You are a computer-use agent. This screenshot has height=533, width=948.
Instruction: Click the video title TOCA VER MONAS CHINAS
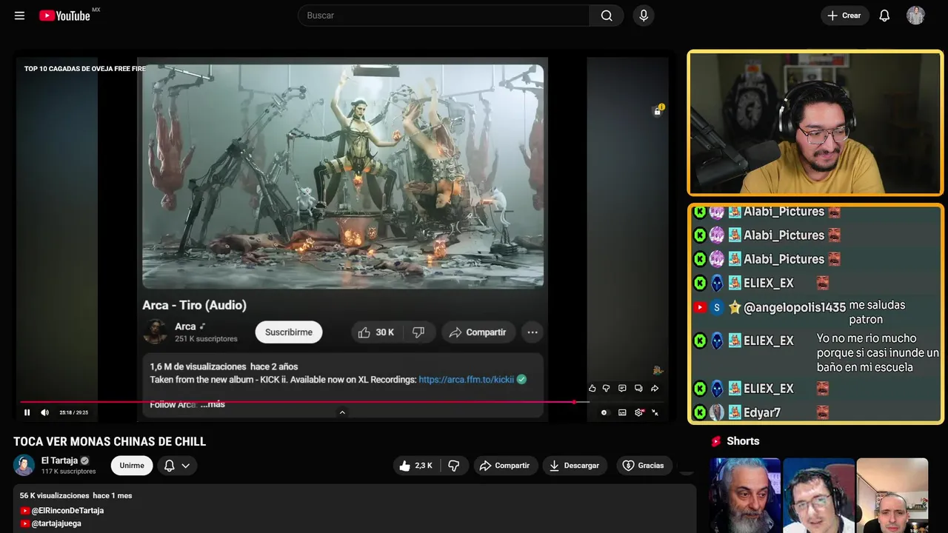pyautogui.click(x=110, y=442)
